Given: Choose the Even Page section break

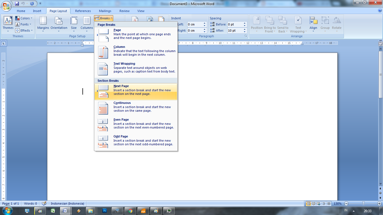Looking at the screenshot, I should pos(136,125).
